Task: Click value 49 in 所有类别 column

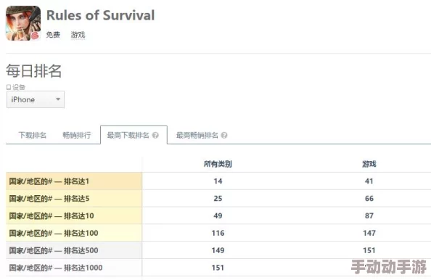Action: pos(218,215)
